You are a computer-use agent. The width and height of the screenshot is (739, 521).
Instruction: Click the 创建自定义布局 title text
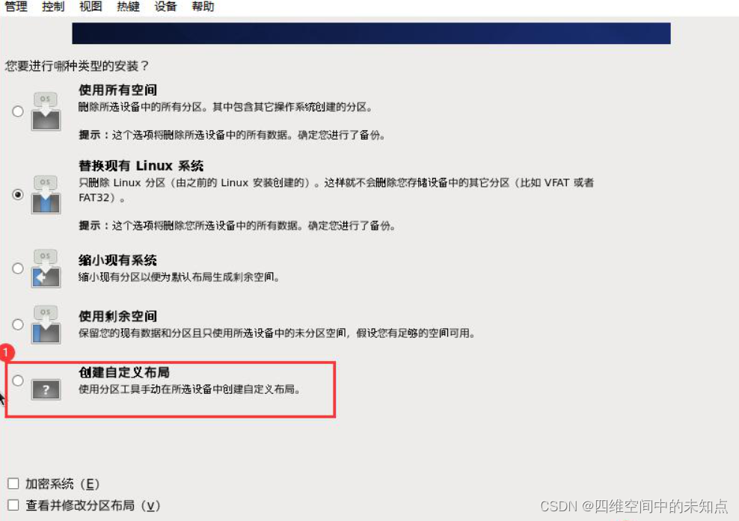click(x=124, y=372)
